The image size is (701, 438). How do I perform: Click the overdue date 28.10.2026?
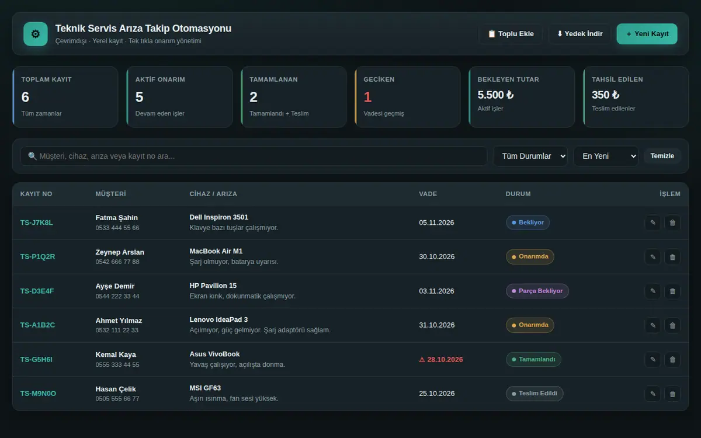tap(441, 360)
